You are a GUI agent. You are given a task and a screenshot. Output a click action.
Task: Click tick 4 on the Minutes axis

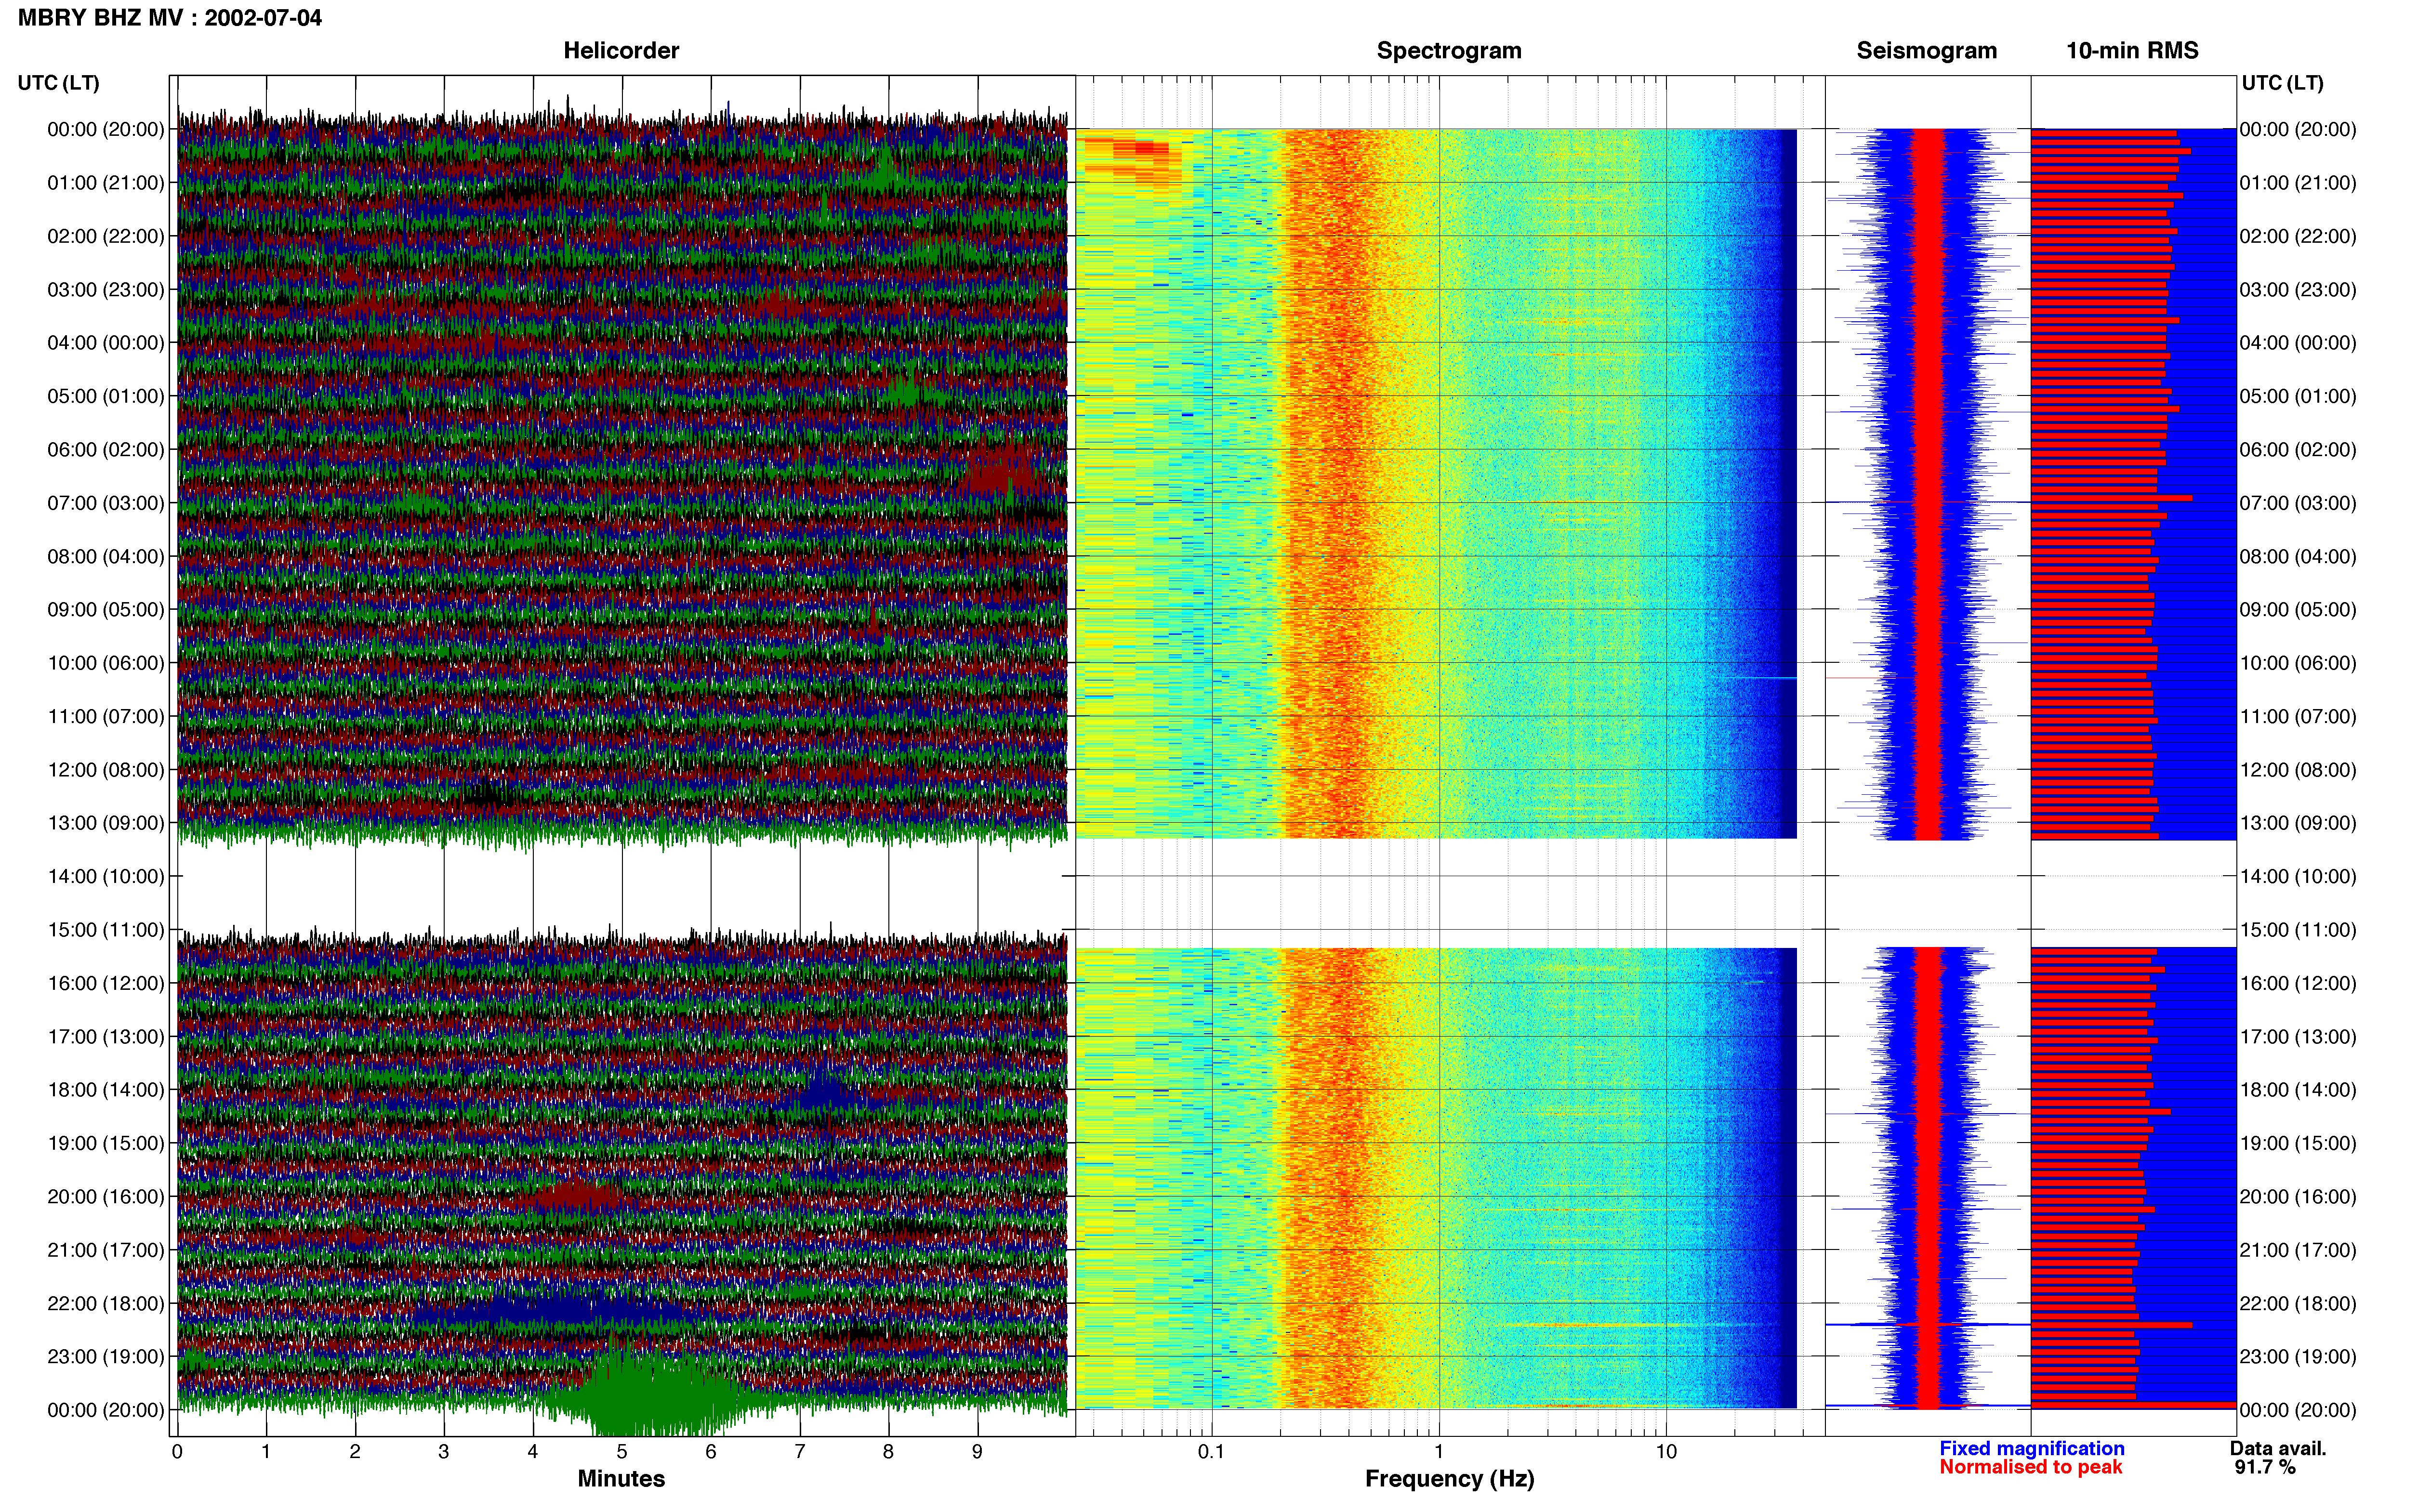tap(533, 1452)
